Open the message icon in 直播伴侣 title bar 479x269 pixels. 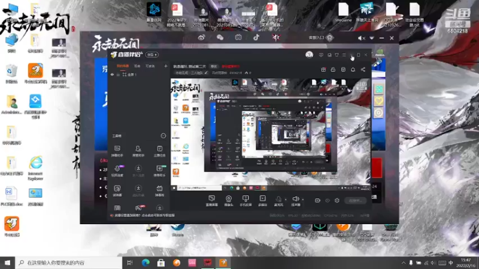coord(321,55)
